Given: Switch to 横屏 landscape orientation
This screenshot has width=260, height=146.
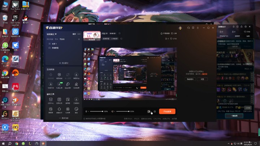Looking at the screenshot, I should coord(74,34).
